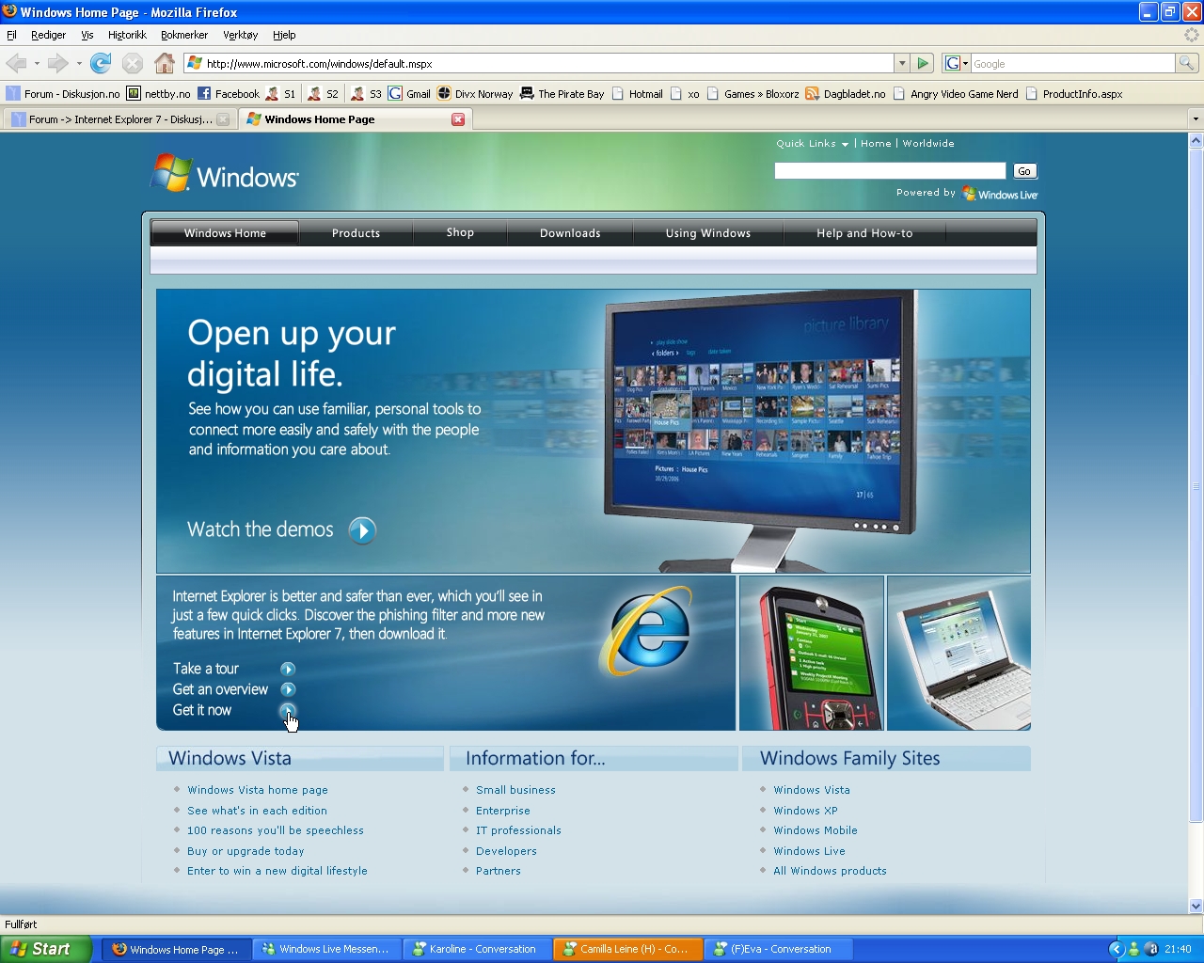Select the Help and How-to tab
The height and width of the screenshot is (963, 1204).
864,233
